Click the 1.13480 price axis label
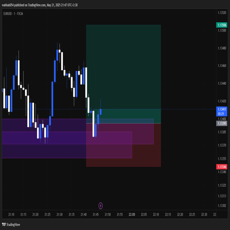Image resolution: width=230 pixels, height=230 pixels. [222, 48]
